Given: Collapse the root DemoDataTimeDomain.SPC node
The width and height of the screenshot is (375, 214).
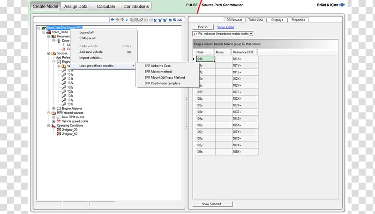Looking at the screenshot, I should [39, 28].
